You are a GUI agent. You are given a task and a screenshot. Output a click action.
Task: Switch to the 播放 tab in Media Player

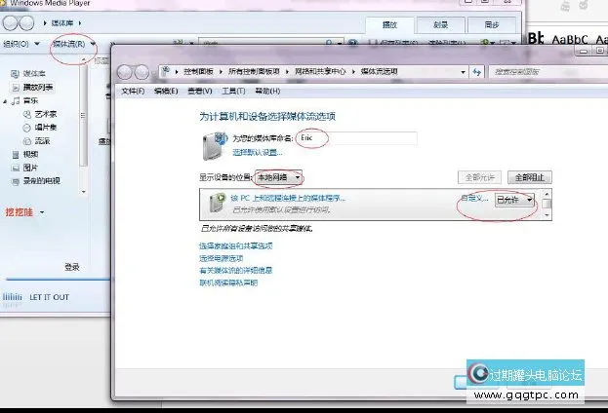tap(389, 24)
